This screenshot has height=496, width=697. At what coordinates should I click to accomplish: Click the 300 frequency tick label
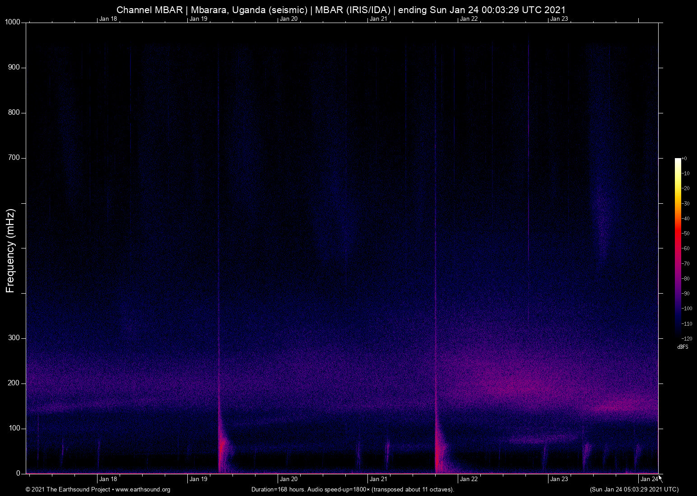coord(14,337)
